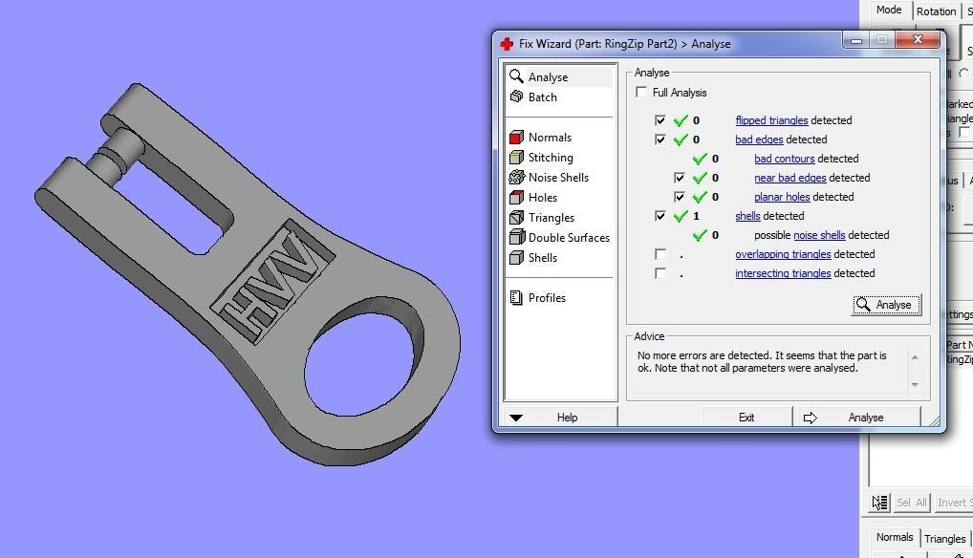Open the shells link

(x=747, y=216)
